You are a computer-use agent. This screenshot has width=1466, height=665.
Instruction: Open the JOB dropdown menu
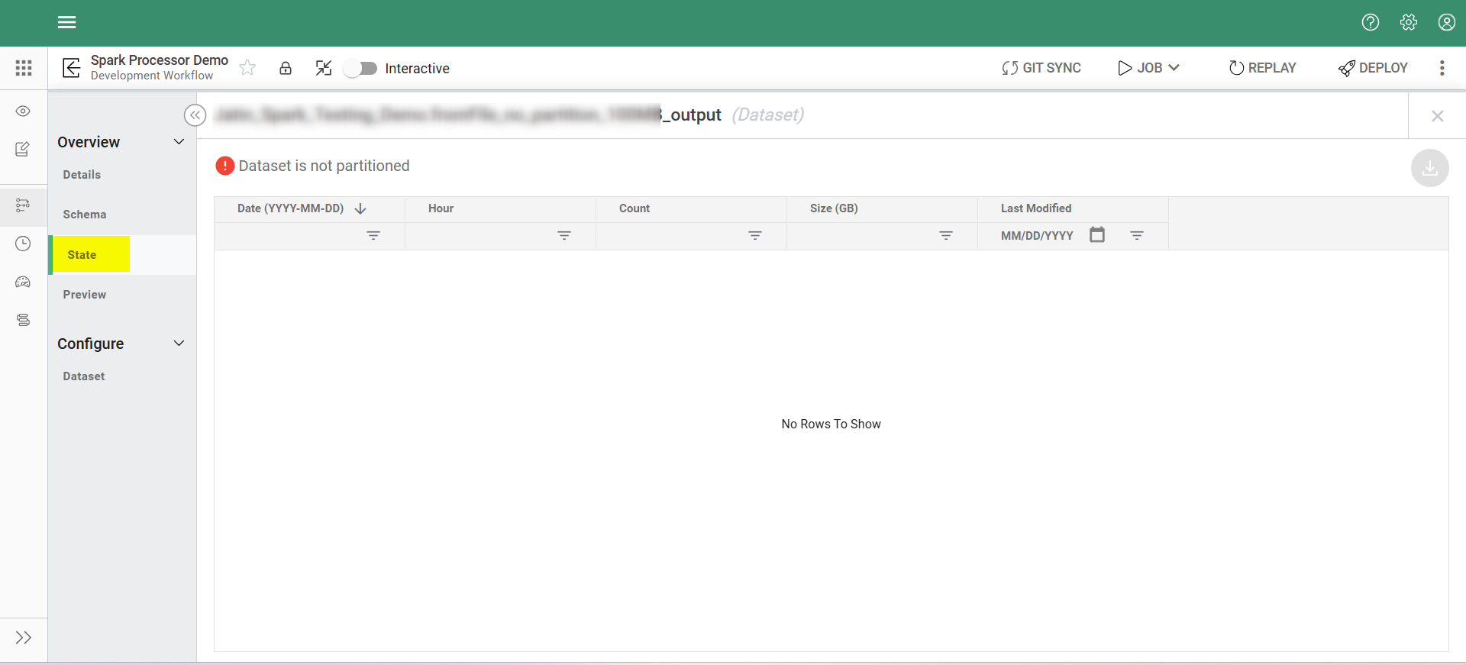pyautogui.click(x=1148, y=68)
